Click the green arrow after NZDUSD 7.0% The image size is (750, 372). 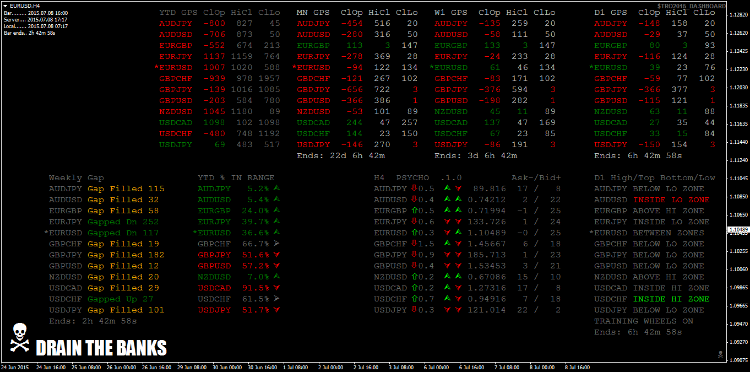coord(276,277)
